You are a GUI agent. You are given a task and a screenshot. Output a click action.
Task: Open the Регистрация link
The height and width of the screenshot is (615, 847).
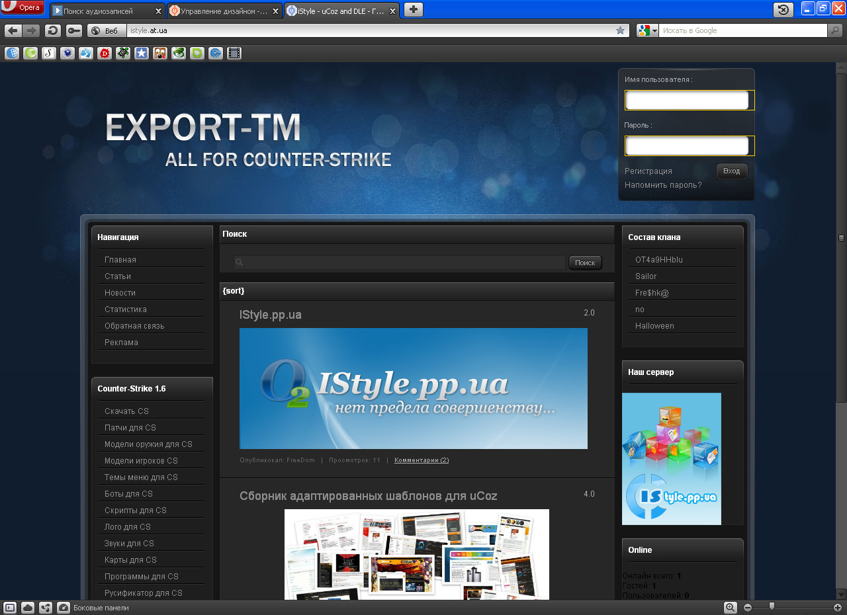pos(648,171)
